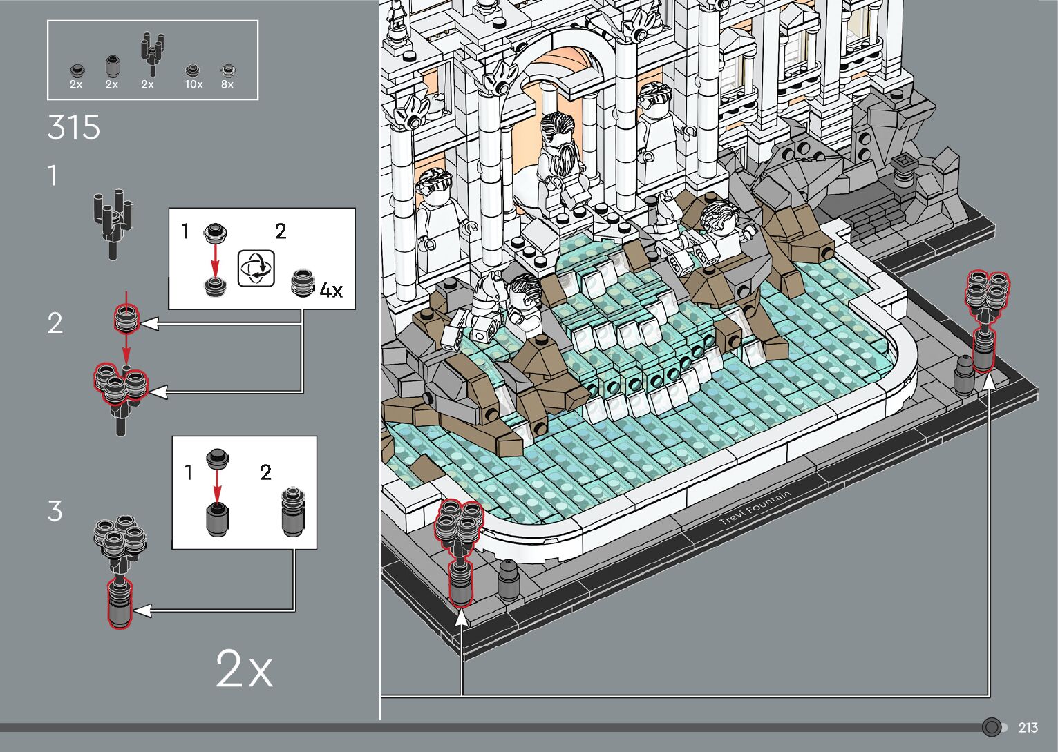The width and height of the screenshot is (1058, 752).
Task: Click the highlighted lamp post at the right corner
Action: [985, 319]
